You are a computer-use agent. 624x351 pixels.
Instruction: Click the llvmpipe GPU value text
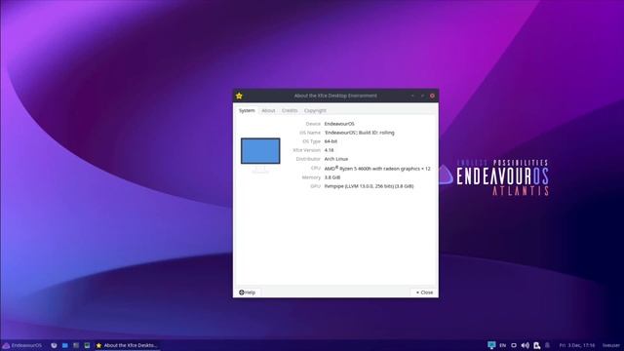click(x=369, y=186)
